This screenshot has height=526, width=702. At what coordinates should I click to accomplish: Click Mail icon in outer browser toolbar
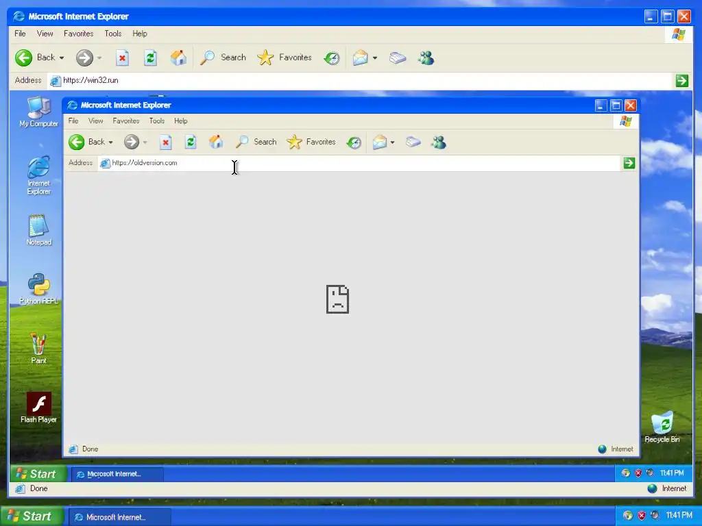[360, 58]
